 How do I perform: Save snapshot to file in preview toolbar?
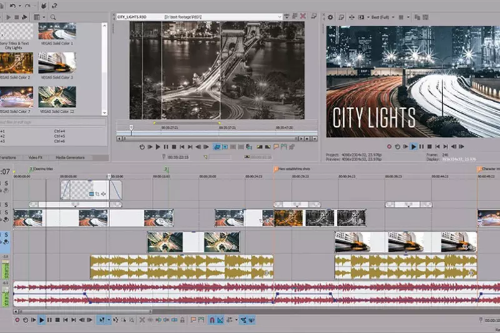[426, 17]
